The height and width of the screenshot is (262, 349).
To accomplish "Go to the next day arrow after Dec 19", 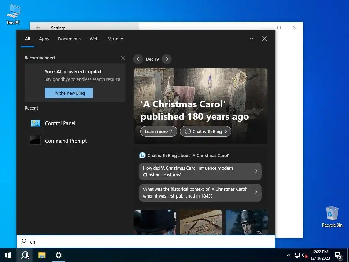I will (167, 59).
